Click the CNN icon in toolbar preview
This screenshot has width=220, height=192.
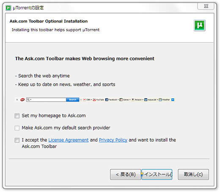click(x=84, y=100)
